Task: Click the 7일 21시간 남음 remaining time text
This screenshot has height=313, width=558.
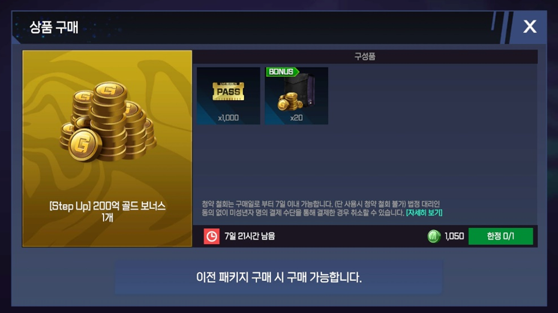Action: tap(249, 236)
